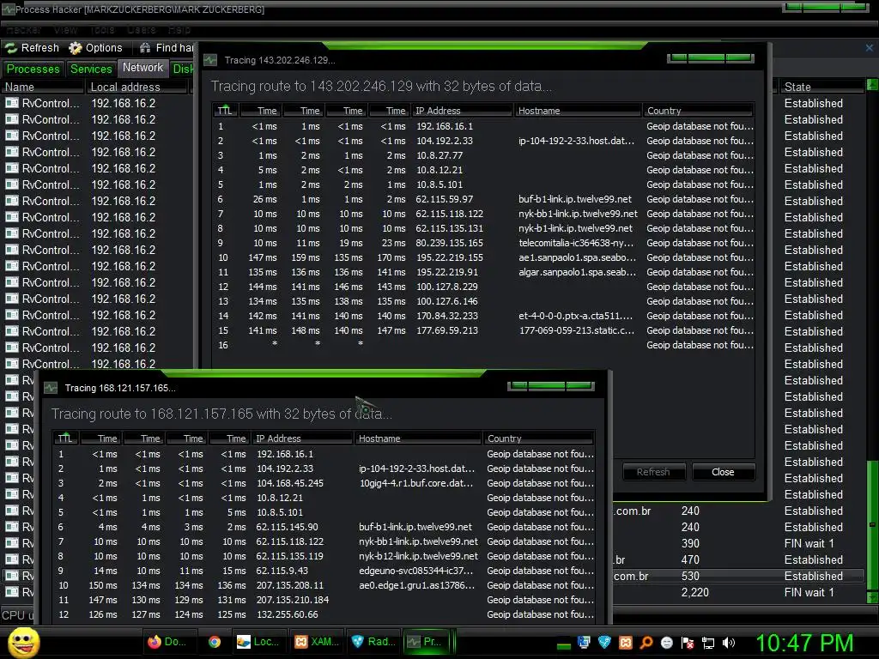
Task: Select the Established row showing 470
Action: (739, 559)
